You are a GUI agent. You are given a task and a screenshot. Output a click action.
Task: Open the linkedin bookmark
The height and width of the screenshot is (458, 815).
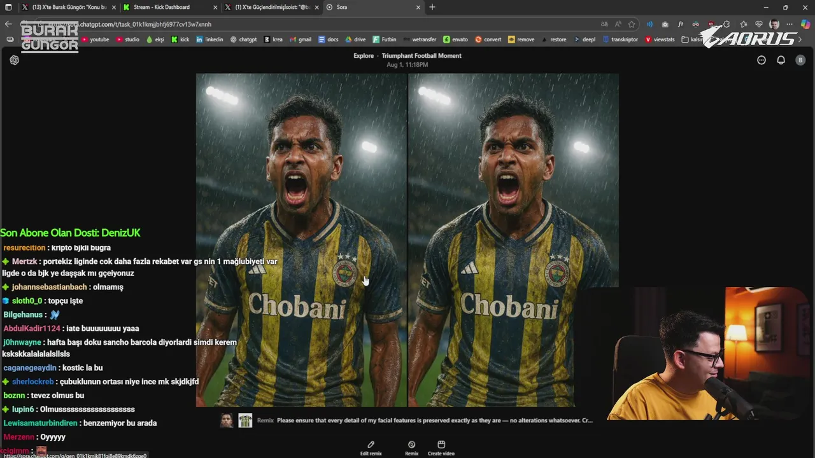pyautogui.click(x=209, y=39)
